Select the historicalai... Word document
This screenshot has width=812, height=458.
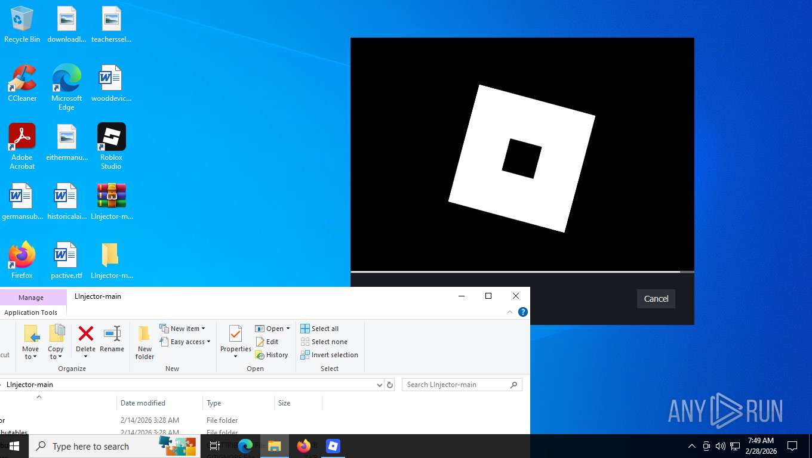click(67, 202)
